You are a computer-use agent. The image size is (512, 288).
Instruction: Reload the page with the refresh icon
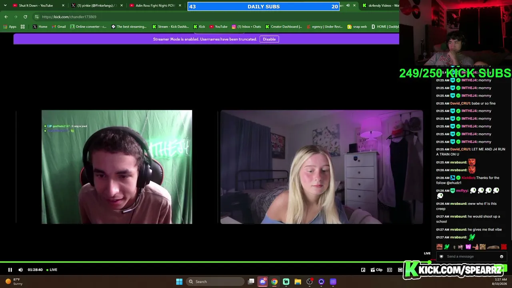25,17
